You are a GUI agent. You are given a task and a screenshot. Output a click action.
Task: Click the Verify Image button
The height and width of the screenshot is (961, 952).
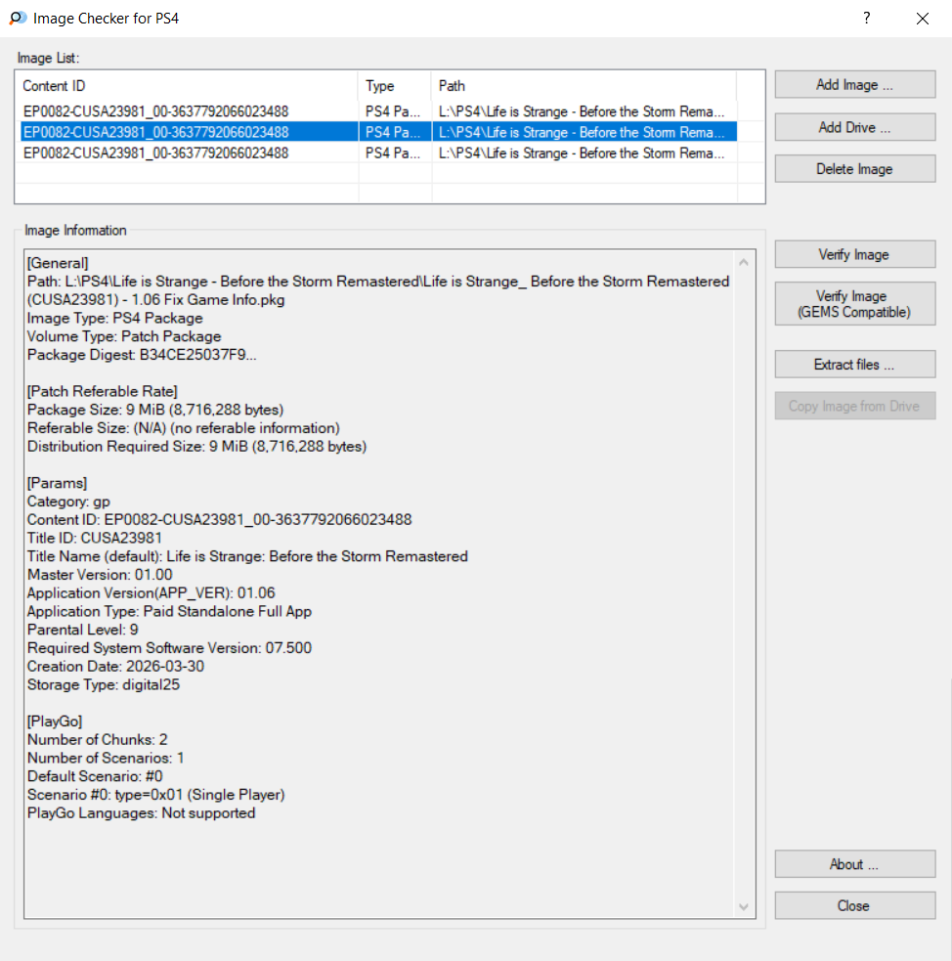(x=854, y=255)
